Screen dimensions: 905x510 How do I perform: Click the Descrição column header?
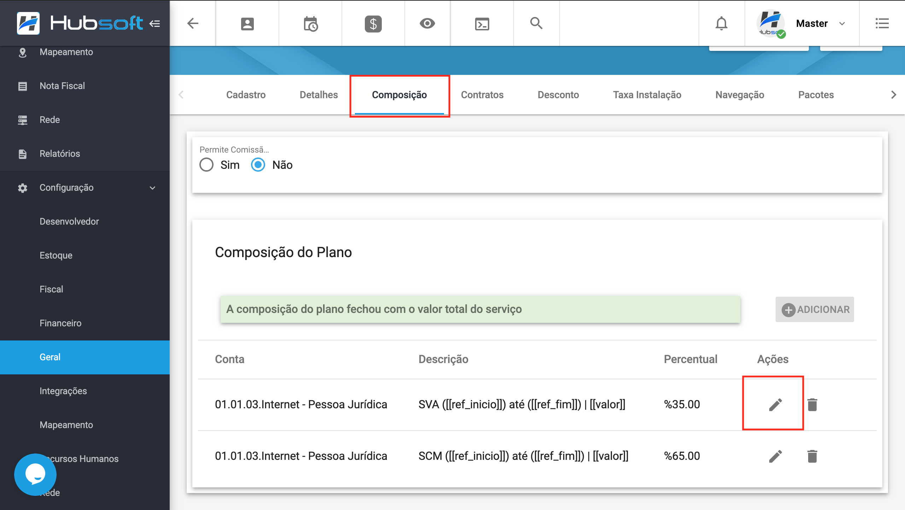(x=443, y=359)
